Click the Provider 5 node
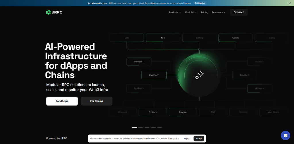Image resolution: width=294 pixels, height=144 pixels. pyautogui.click(x=245, y=75)
